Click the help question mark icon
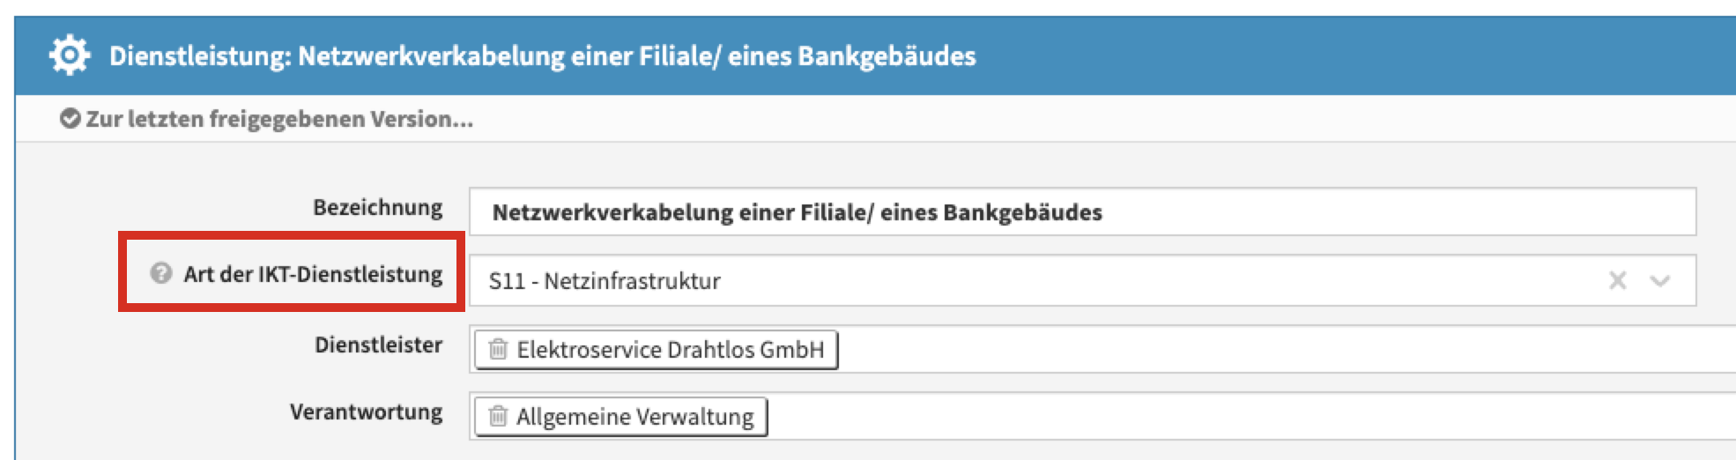The image size is (1736, 460). click(x=160, y=274)
